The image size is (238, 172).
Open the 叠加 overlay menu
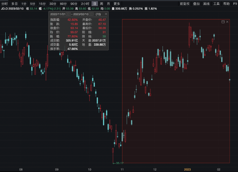(x=196, y=4)
